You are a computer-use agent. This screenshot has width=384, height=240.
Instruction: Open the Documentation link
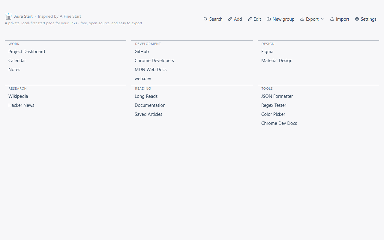pos(150,105)
